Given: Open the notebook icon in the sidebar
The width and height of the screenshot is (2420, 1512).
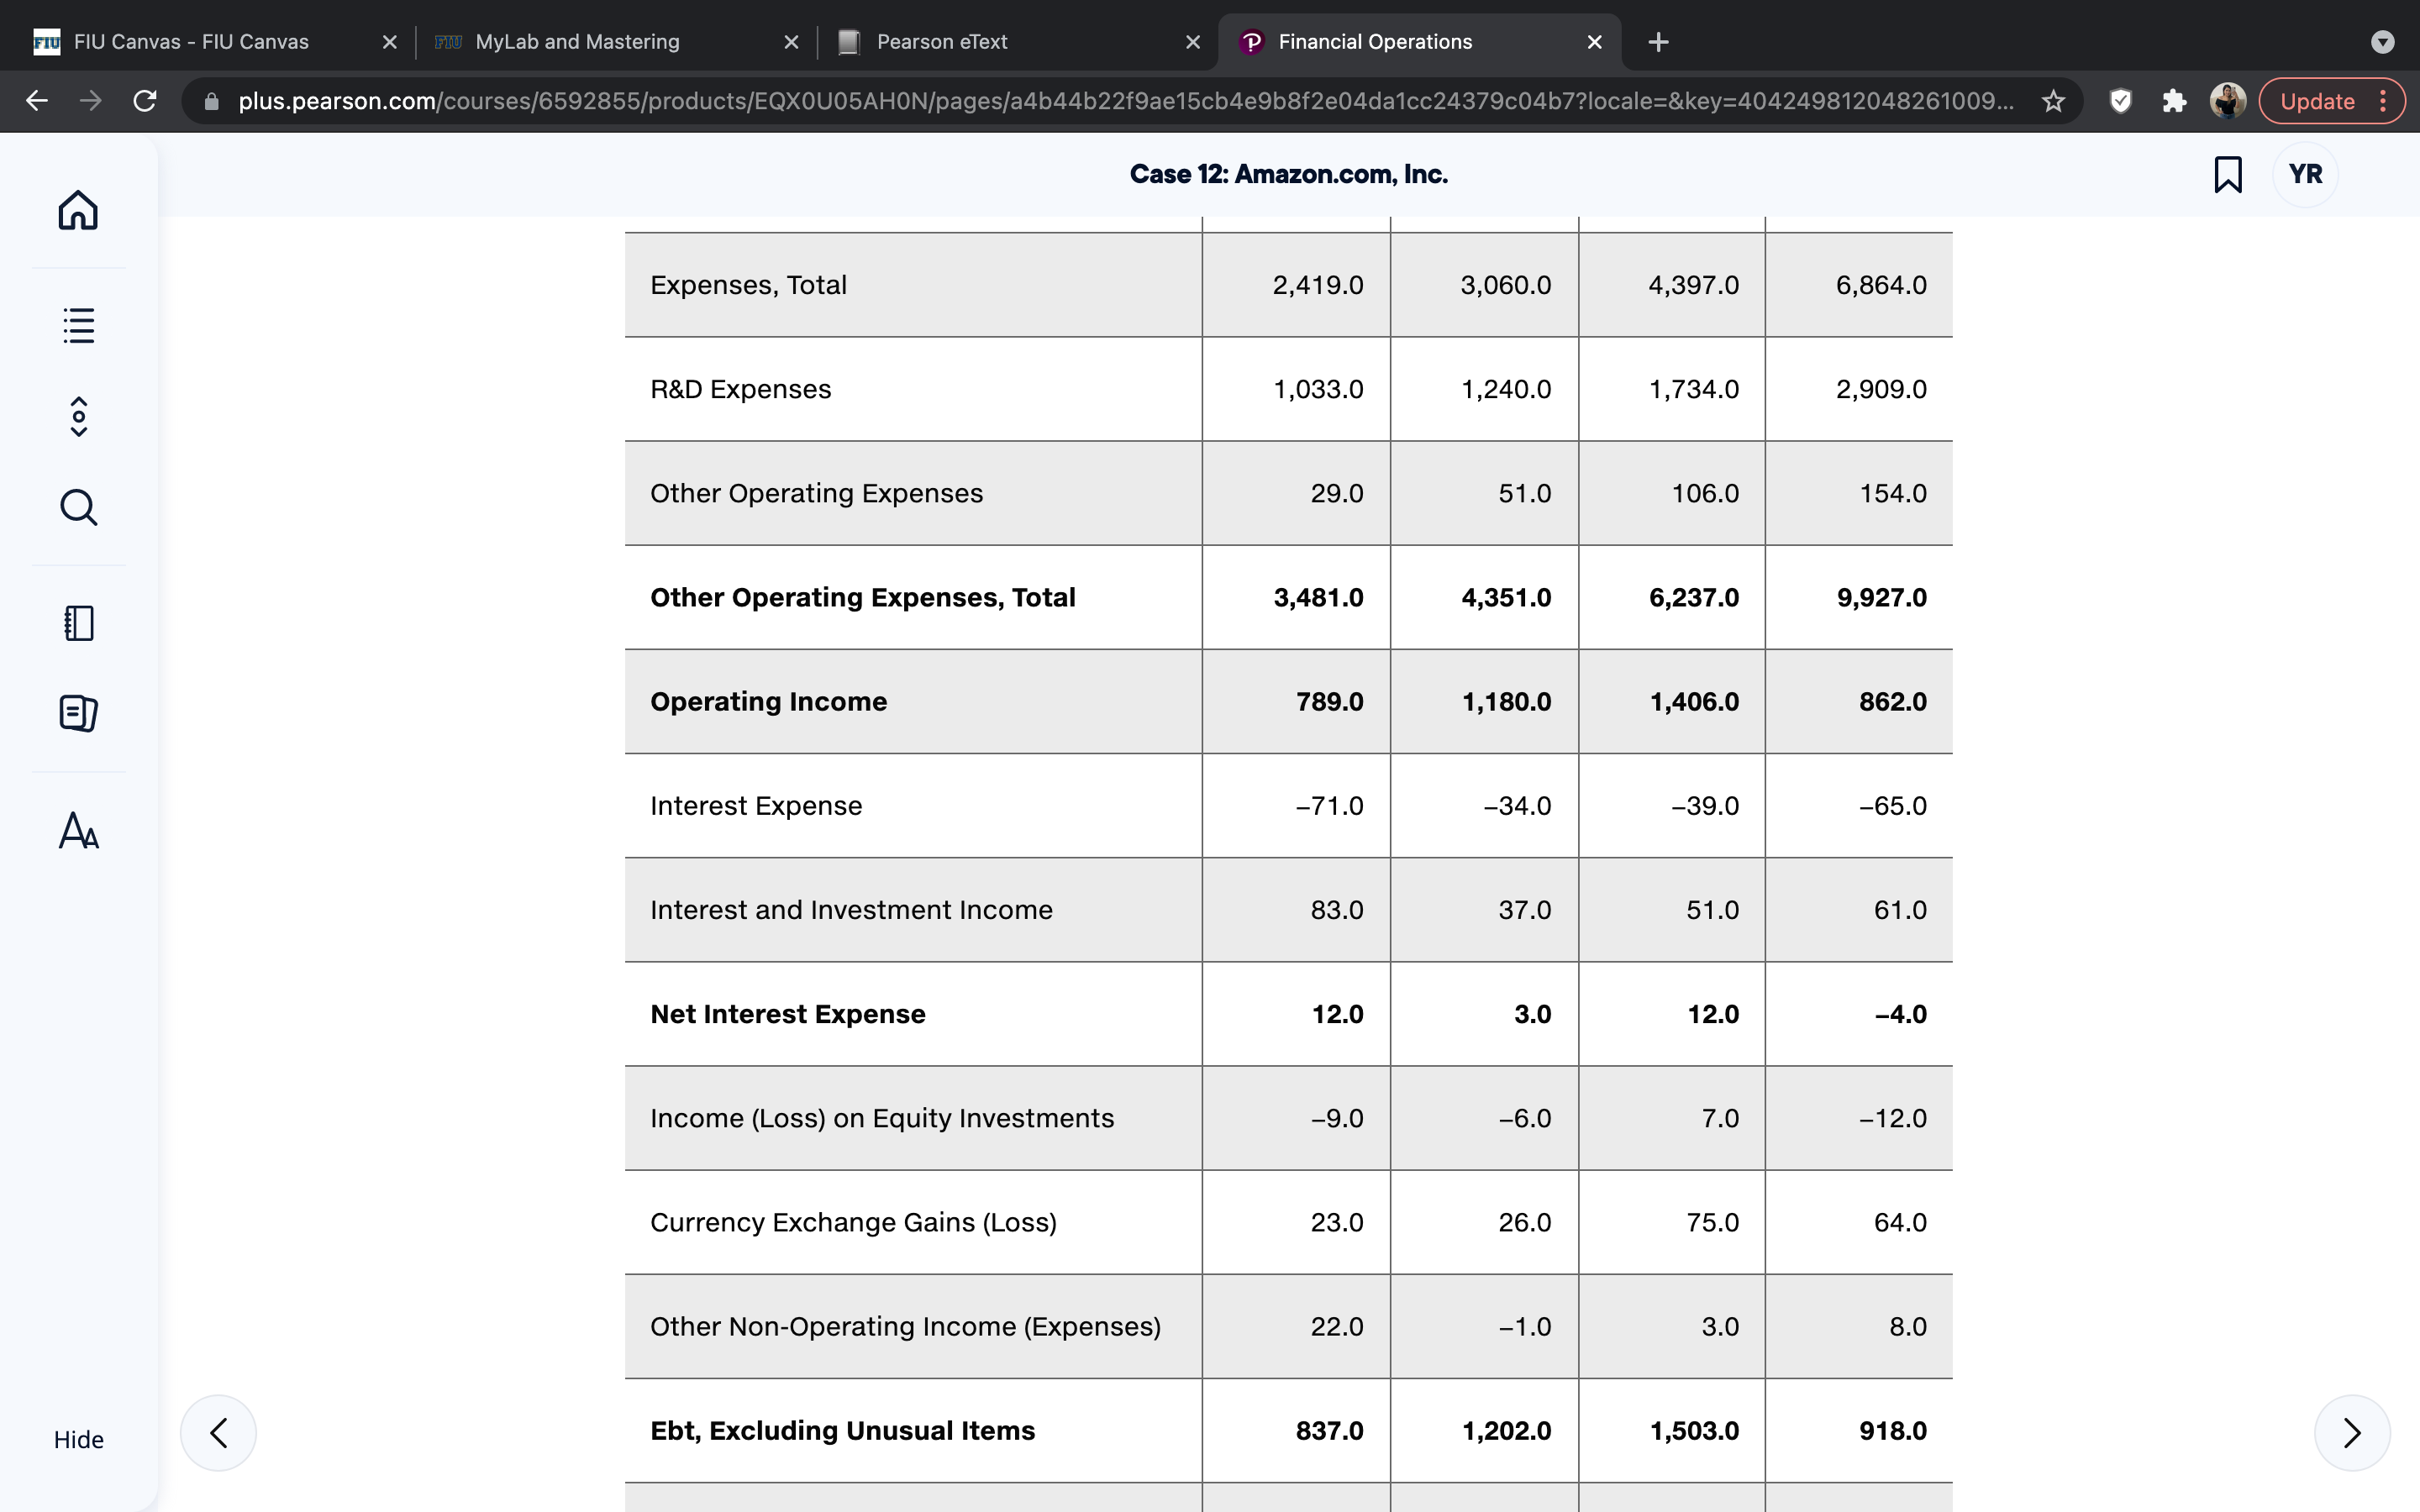Looking at the screenshot, I should tap(78, 623).
